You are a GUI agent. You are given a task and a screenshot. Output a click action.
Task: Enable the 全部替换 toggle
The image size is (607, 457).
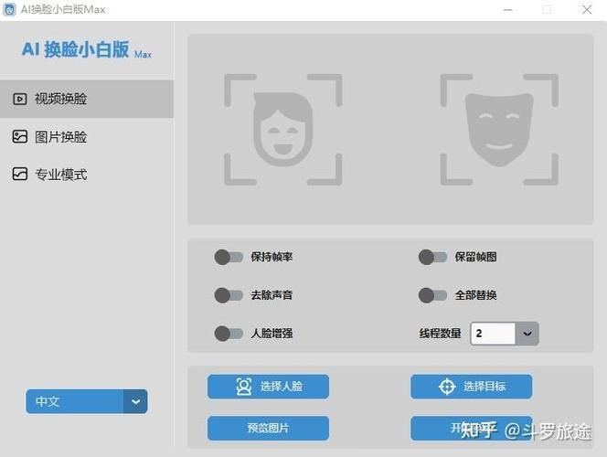432,295
